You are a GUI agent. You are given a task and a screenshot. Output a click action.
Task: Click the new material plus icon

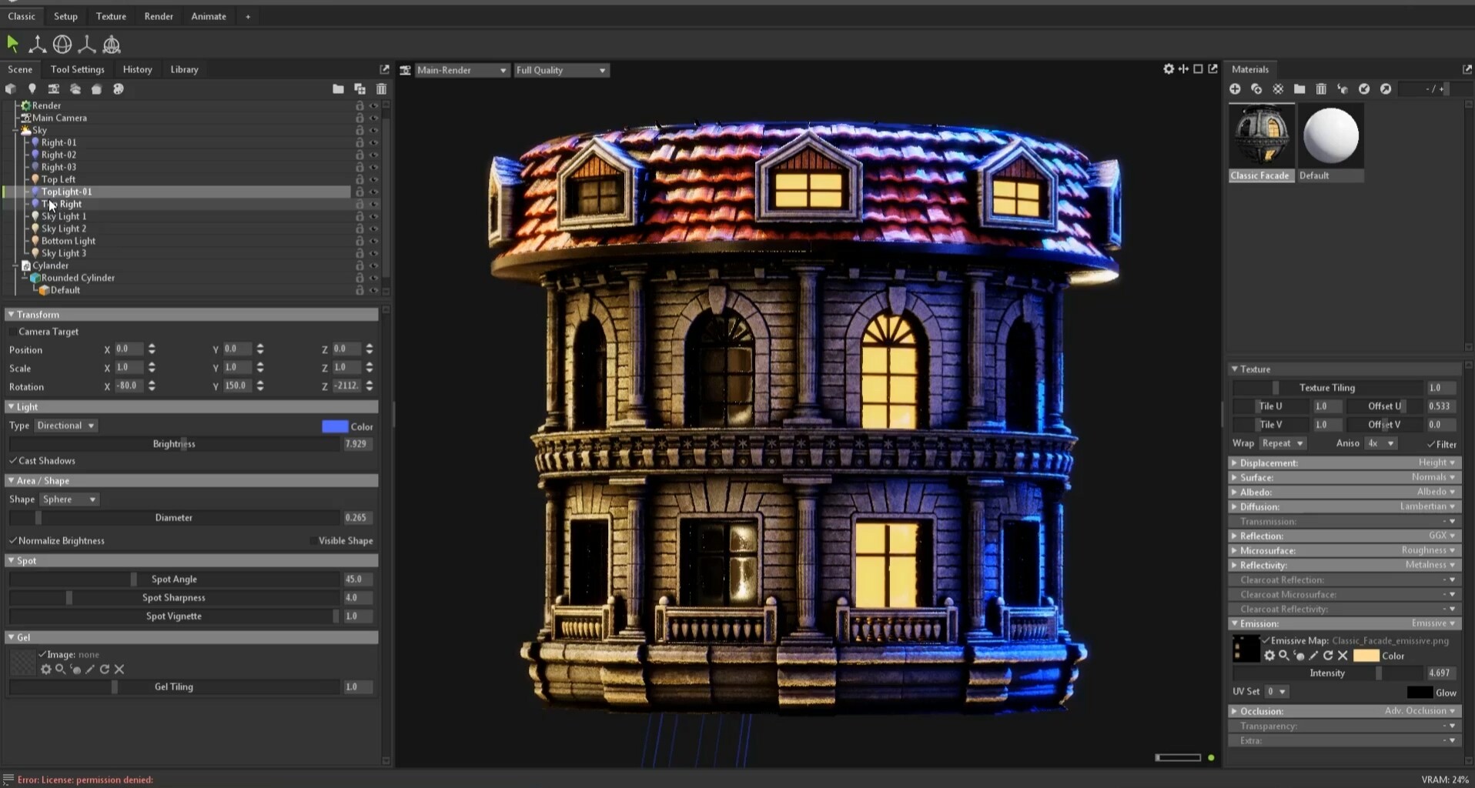click(x=1235, y=89)
